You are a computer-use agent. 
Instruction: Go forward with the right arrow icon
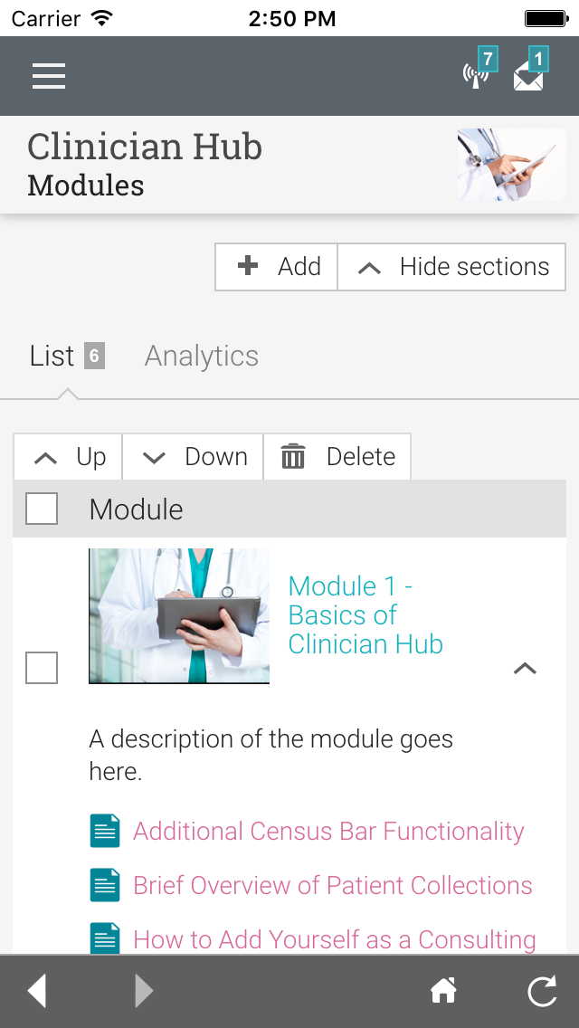[x=144, y=991]
